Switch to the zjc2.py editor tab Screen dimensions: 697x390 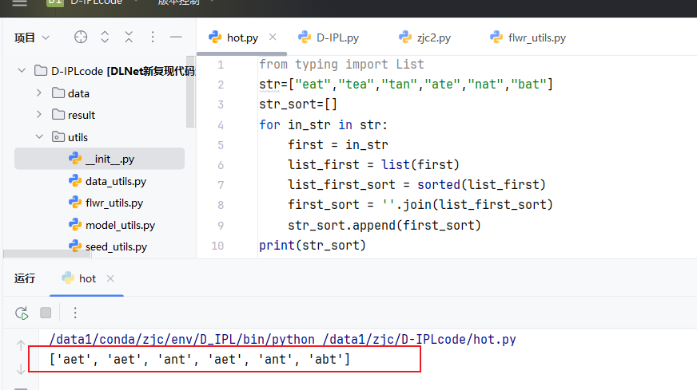click(425, 37)
